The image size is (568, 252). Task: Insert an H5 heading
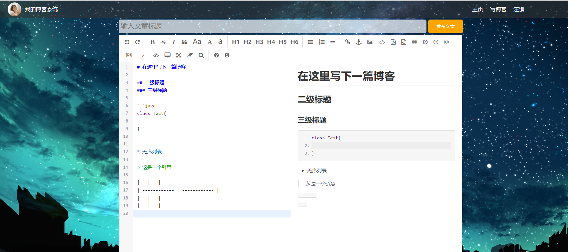[283, 42]
